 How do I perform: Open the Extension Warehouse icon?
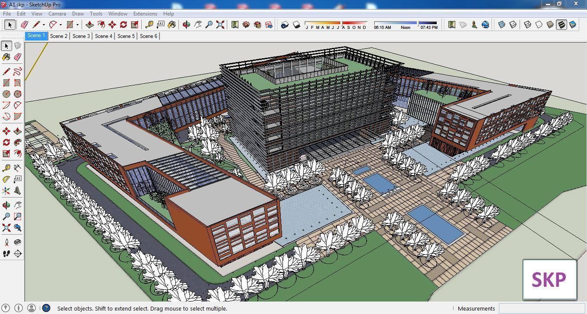257,25
